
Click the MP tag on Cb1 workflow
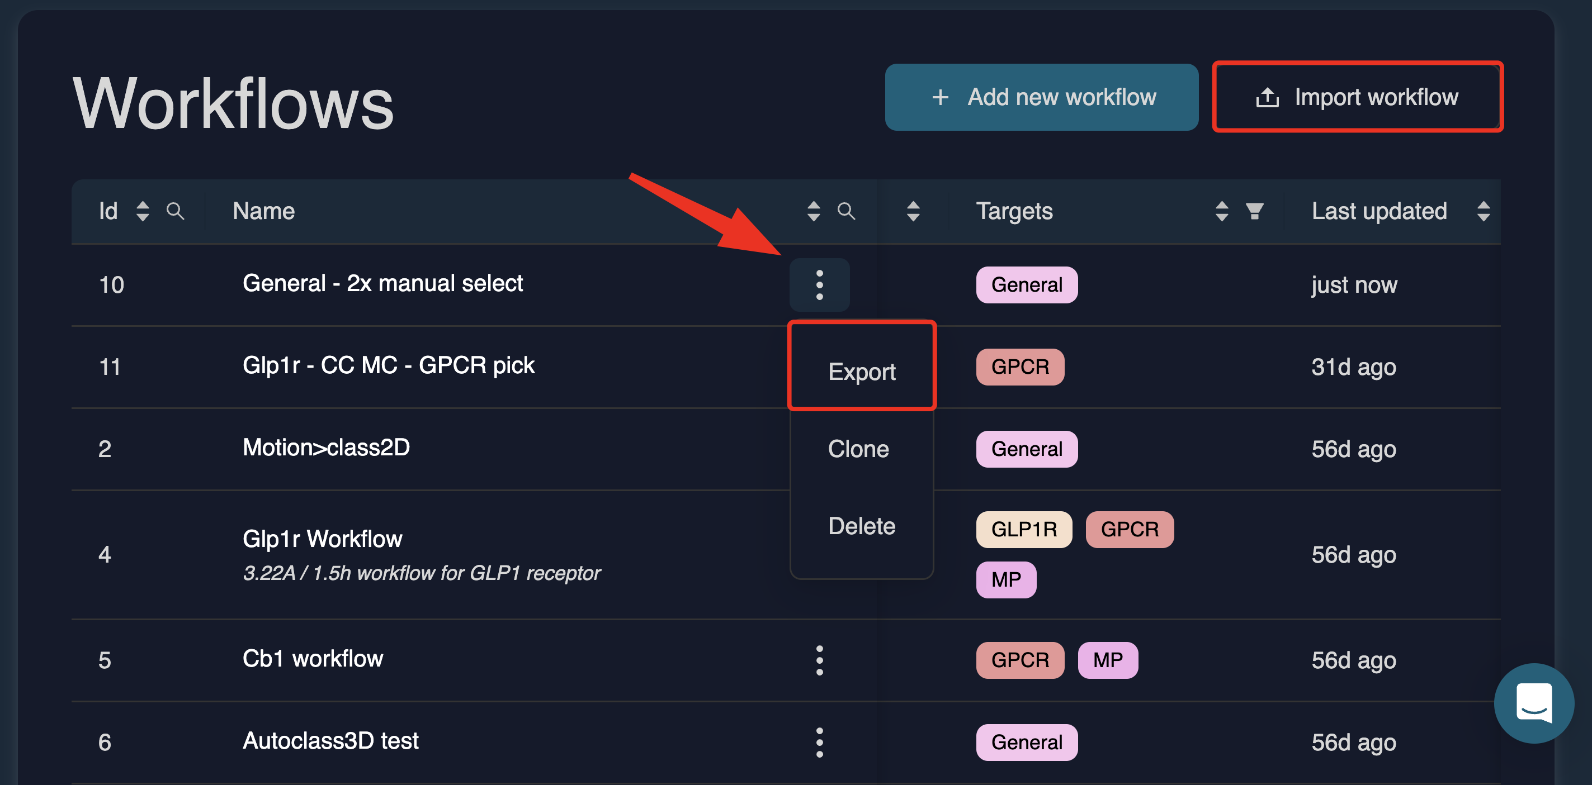coord(1108,660)
